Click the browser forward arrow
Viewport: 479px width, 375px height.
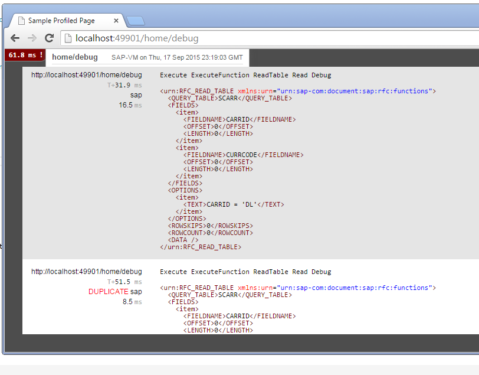coord(32,38)
